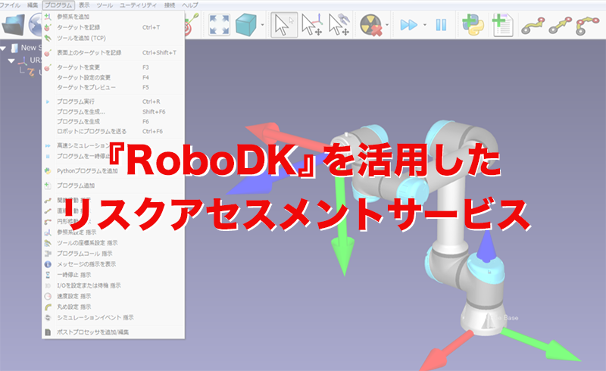Image resolution: width=606 pixels, height=371 pixels.
Task: Choose 一時停止 指示
Action: coord(113,275)
